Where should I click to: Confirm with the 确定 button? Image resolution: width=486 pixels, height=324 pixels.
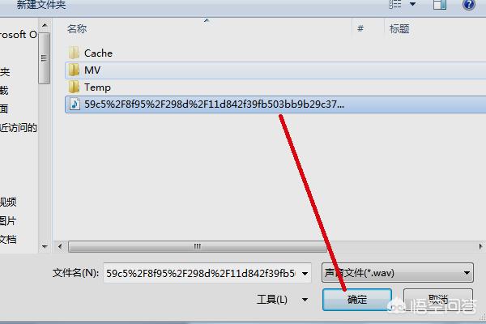[357, 300]
